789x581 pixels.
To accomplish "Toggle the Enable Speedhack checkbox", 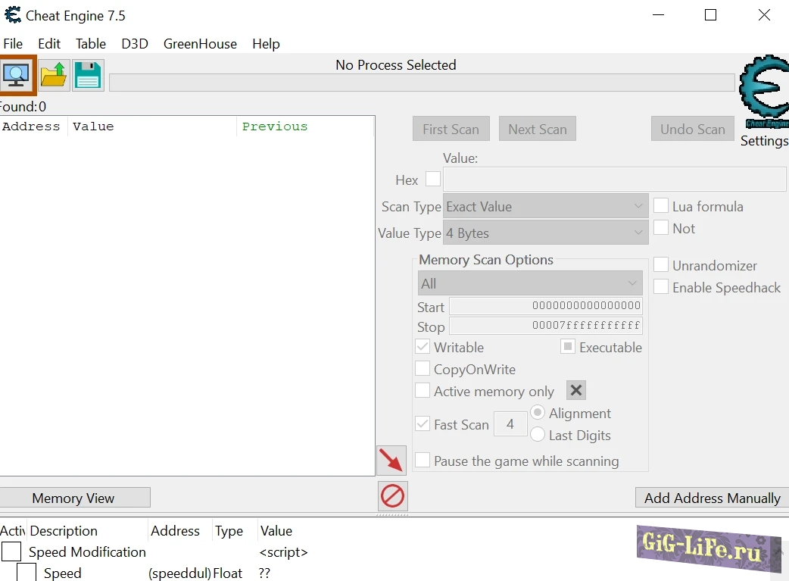I will point(661,287).
